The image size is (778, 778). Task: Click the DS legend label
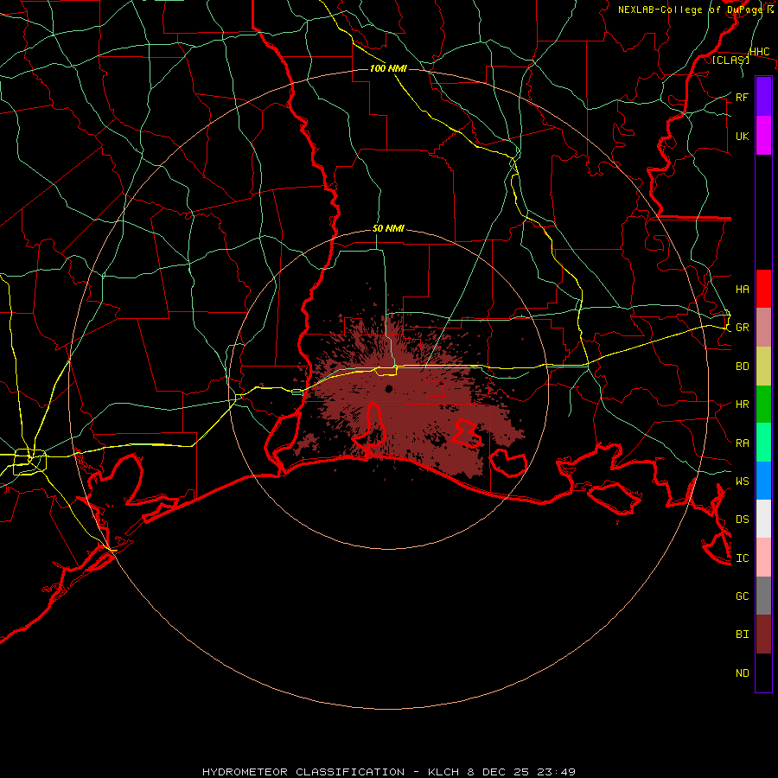click(x=742, y=520)
